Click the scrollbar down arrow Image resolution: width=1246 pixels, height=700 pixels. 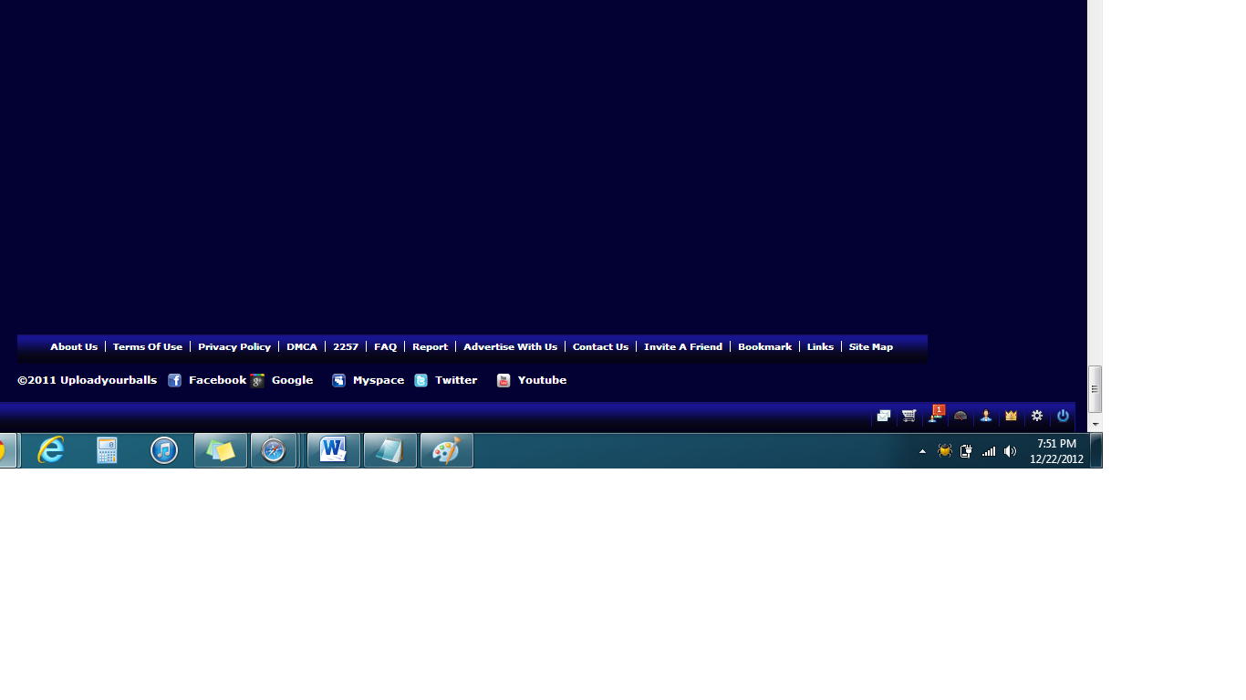coord(1095,425)
